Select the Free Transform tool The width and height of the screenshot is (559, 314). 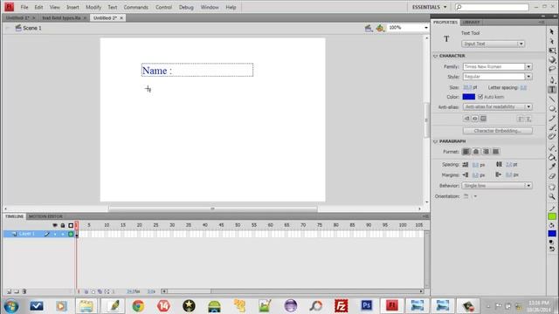[552, 51]
